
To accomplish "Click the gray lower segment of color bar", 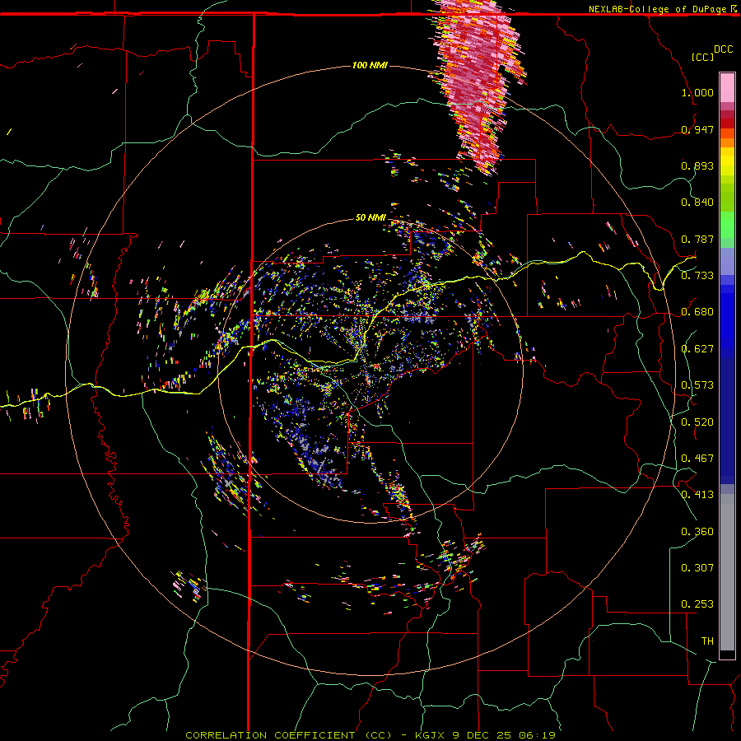I will (727, 572).
